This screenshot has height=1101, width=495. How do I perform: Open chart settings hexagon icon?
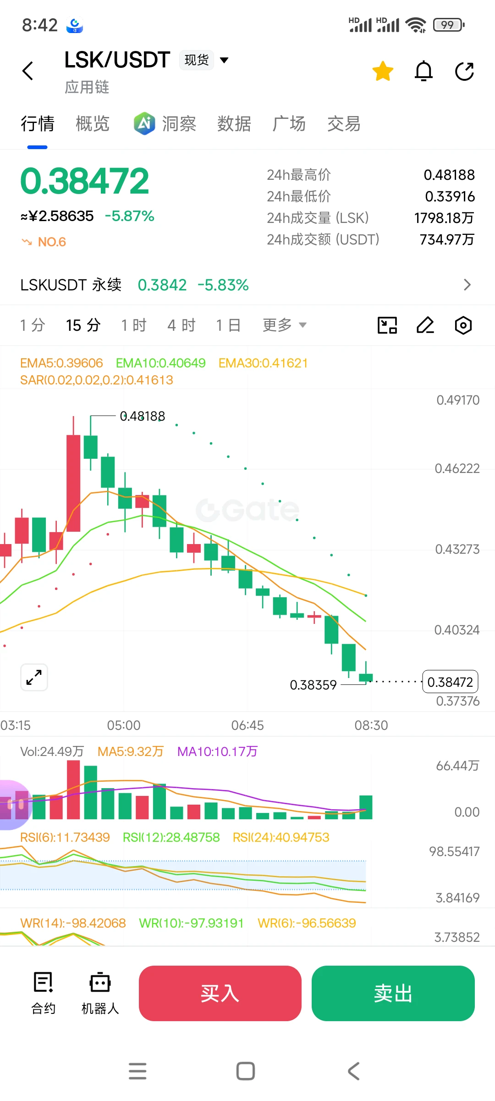coord(463,325)
